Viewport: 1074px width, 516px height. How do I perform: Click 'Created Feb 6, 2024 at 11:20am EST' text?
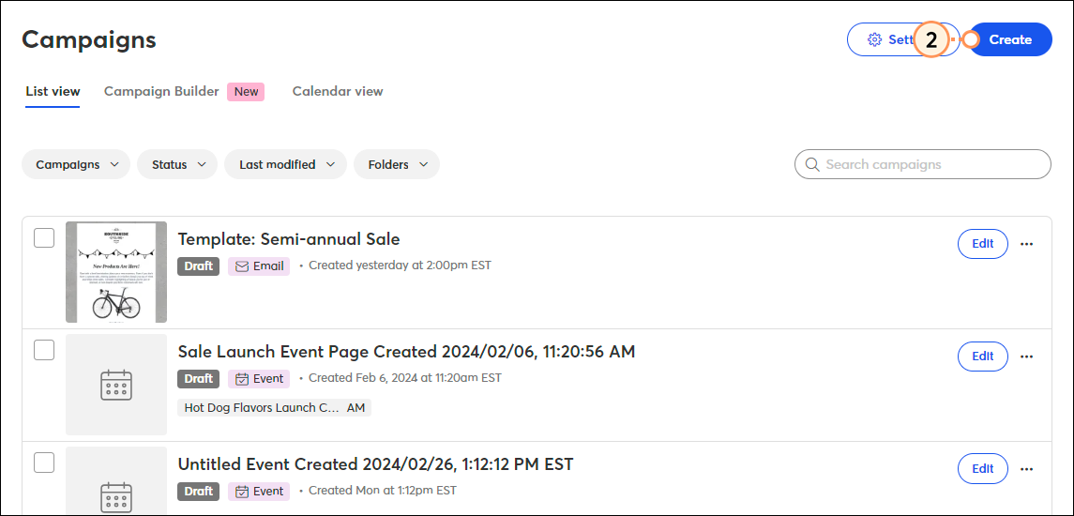coord(405,377)
